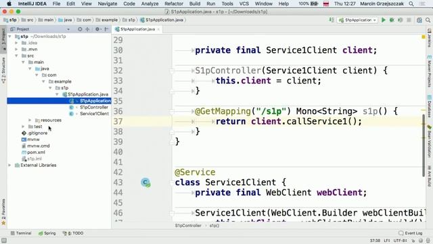
Task: Click the yellow inspection indicator top-right of editor
Action: pyautogui.click(x=424, y=37)
